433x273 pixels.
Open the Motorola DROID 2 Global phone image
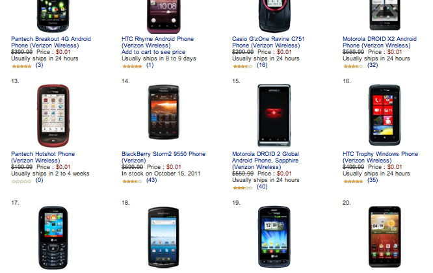274,116
